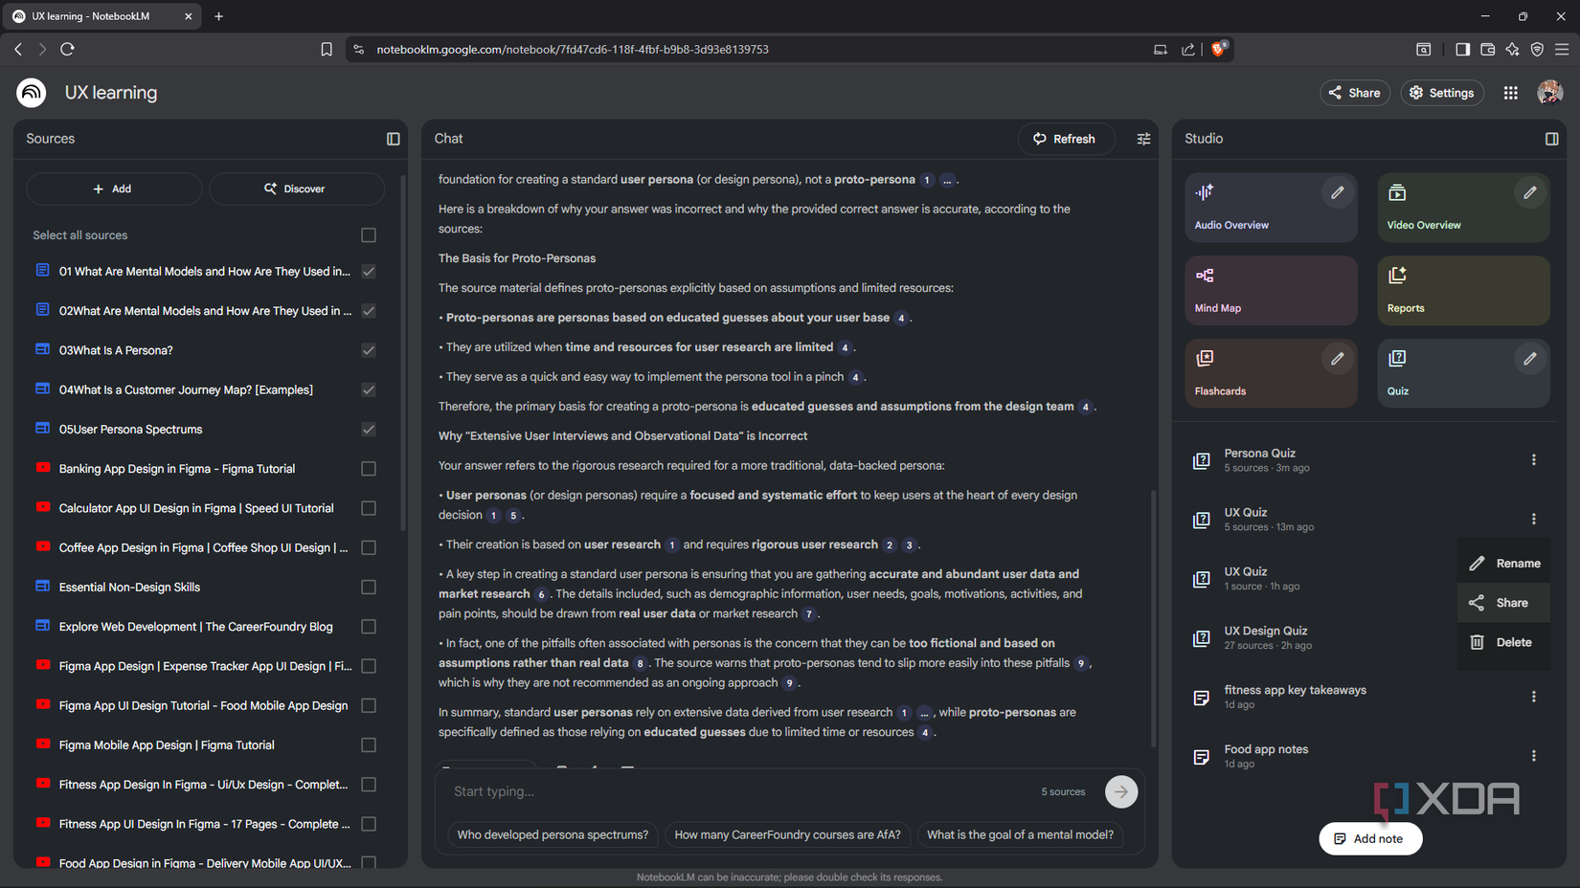Collapse the Studio panel icon

click(1551, 139)
